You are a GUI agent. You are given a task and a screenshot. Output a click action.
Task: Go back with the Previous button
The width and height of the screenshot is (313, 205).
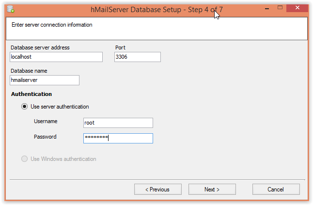(158, 189)
